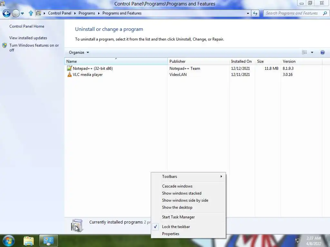Refresh the Programs and Features view
This screenshot has height=247, width=330.
tap(255, 13)
